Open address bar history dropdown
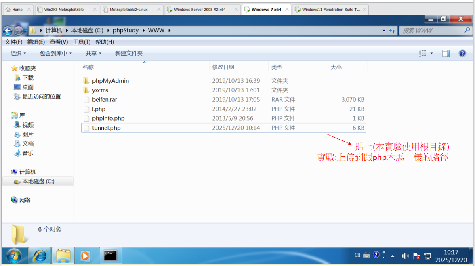475x266 pixels. pos(384,31)
